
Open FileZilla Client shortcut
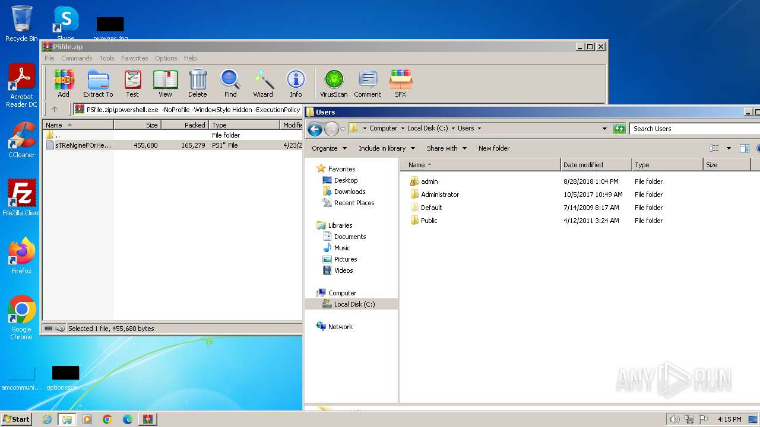click(x=21, y=197)
